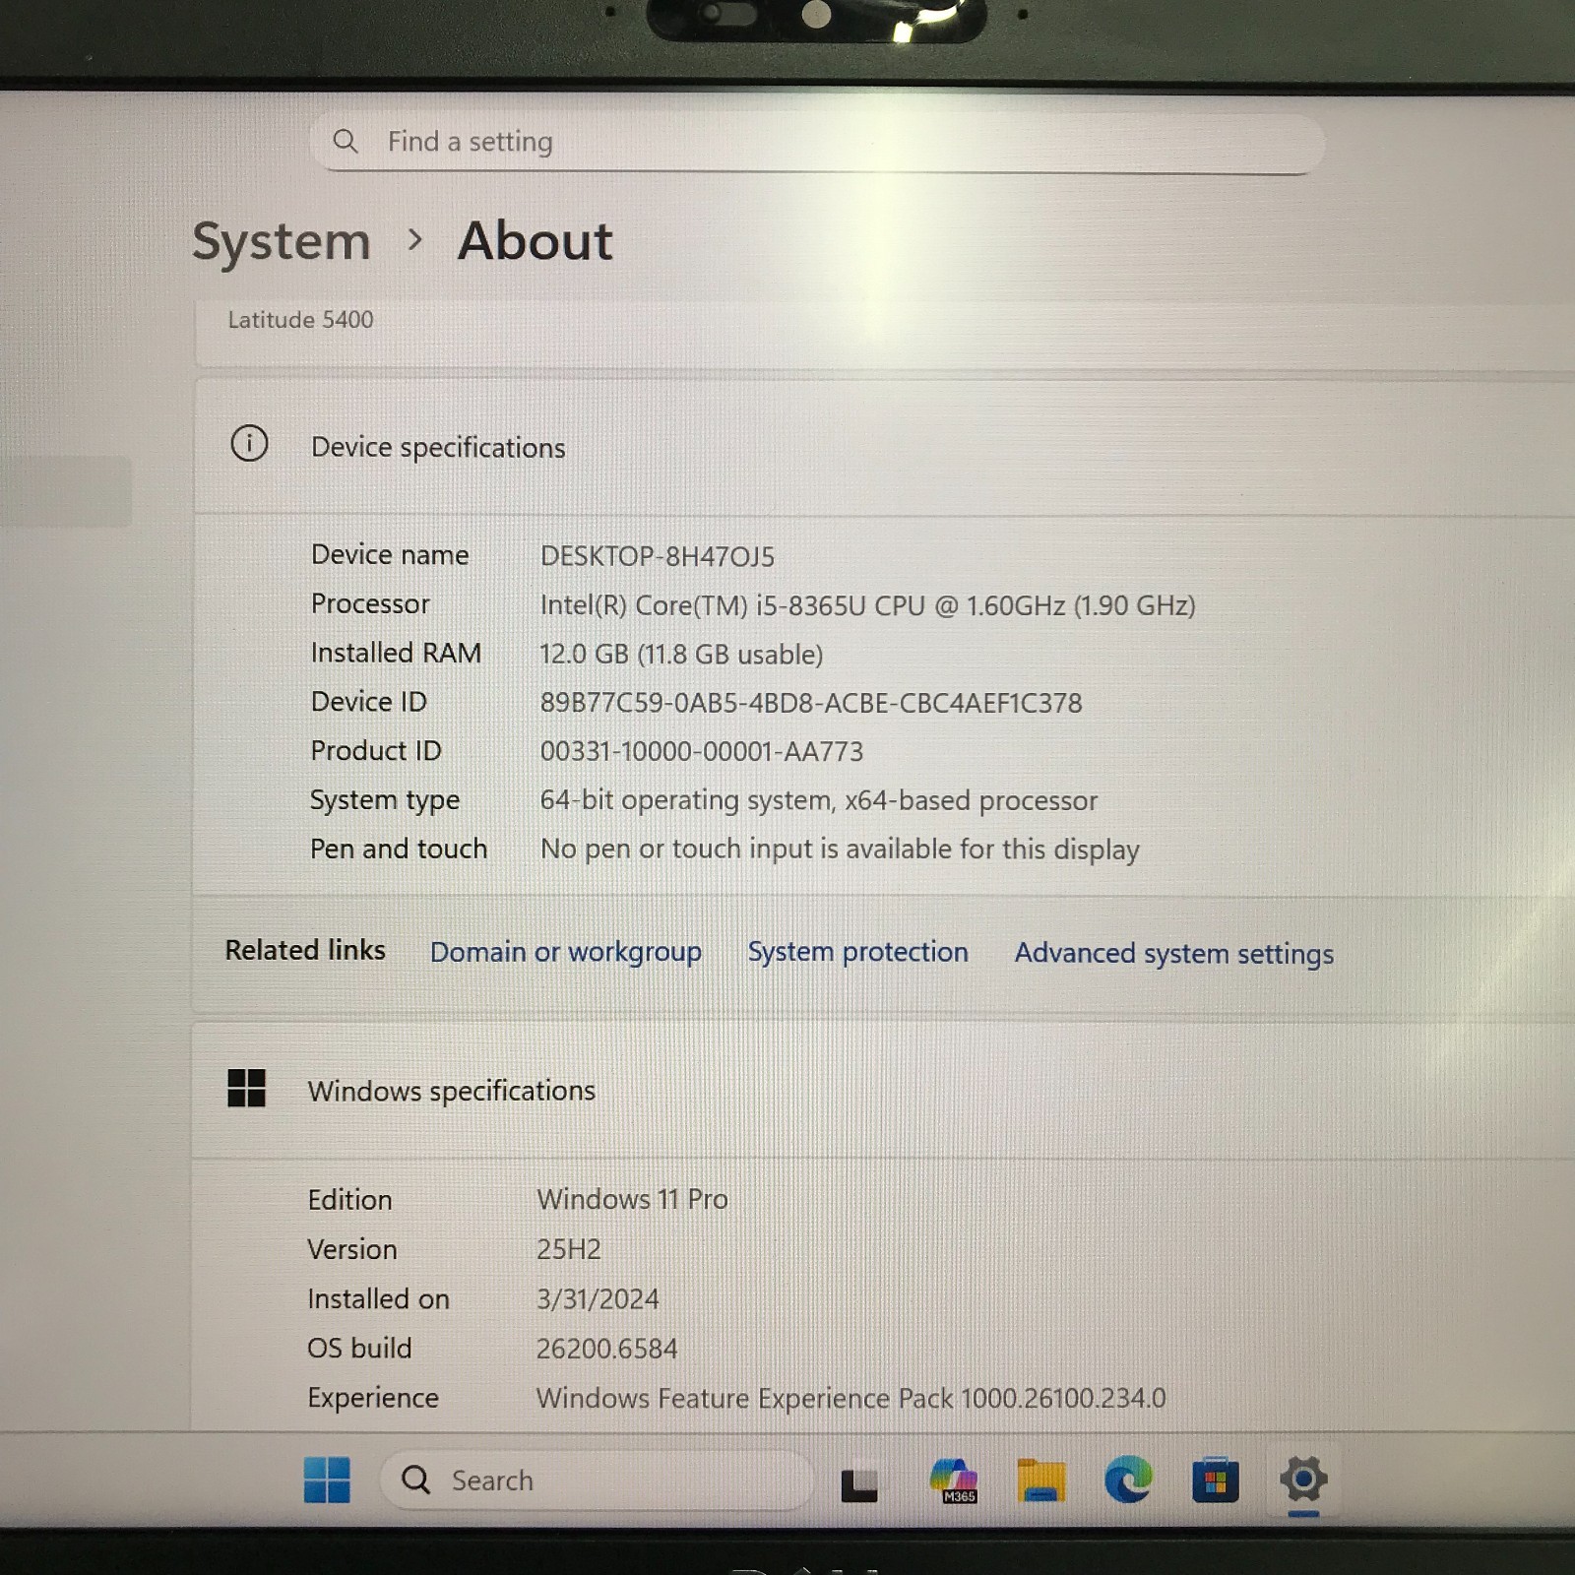
Task: Select Product ID 00331-10000-00001-AA773
Action: click(702, 752)
